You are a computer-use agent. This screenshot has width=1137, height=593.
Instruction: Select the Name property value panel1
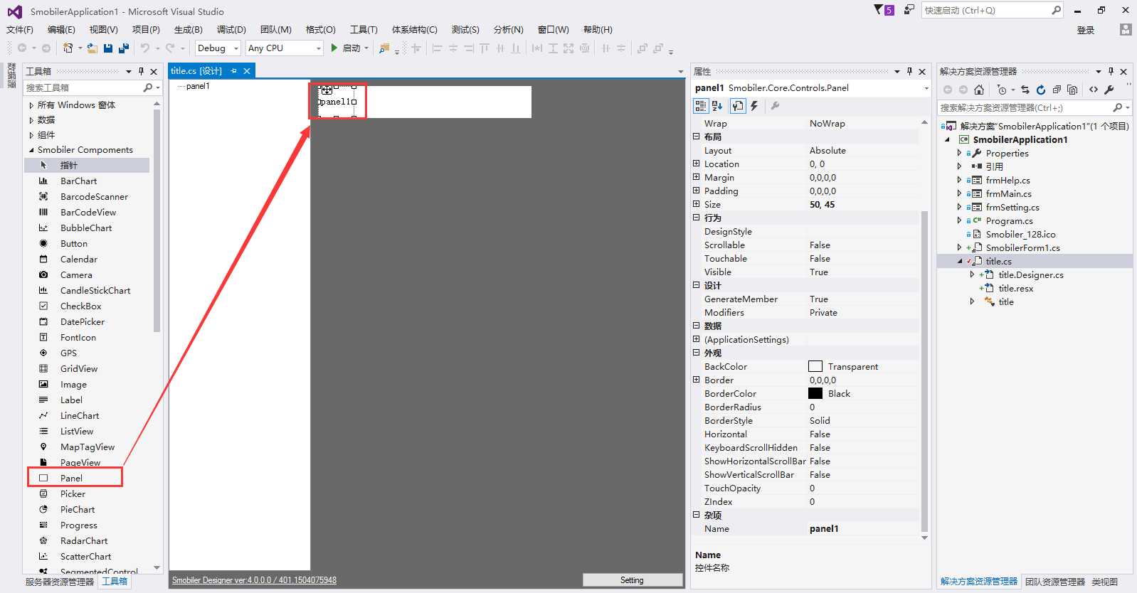click(x=862, y=528)
